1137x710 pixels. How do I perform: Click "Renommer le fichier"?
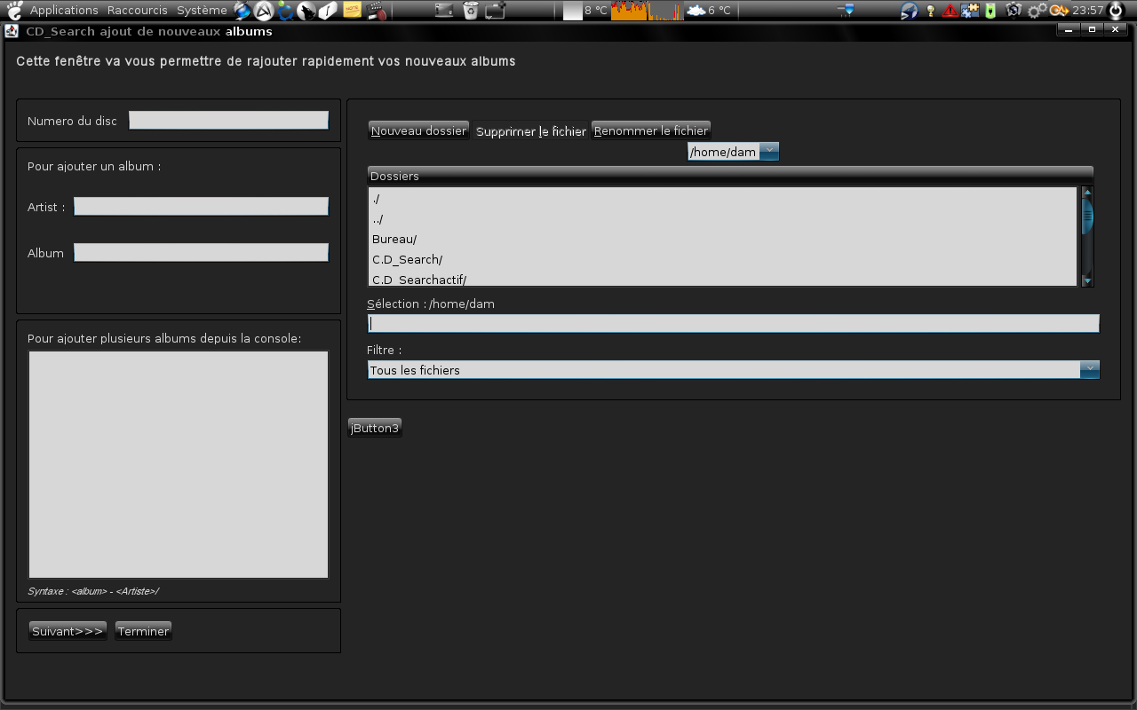click(x=651, y=130)
